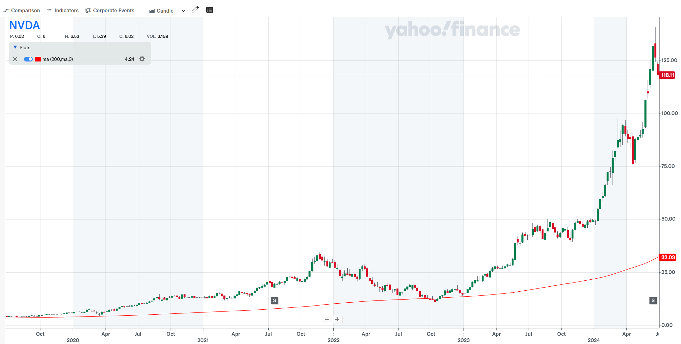Open the Candle chart type dropdown
The height and width of the screenshot is (344, 681).
click(x=161, y=11)
